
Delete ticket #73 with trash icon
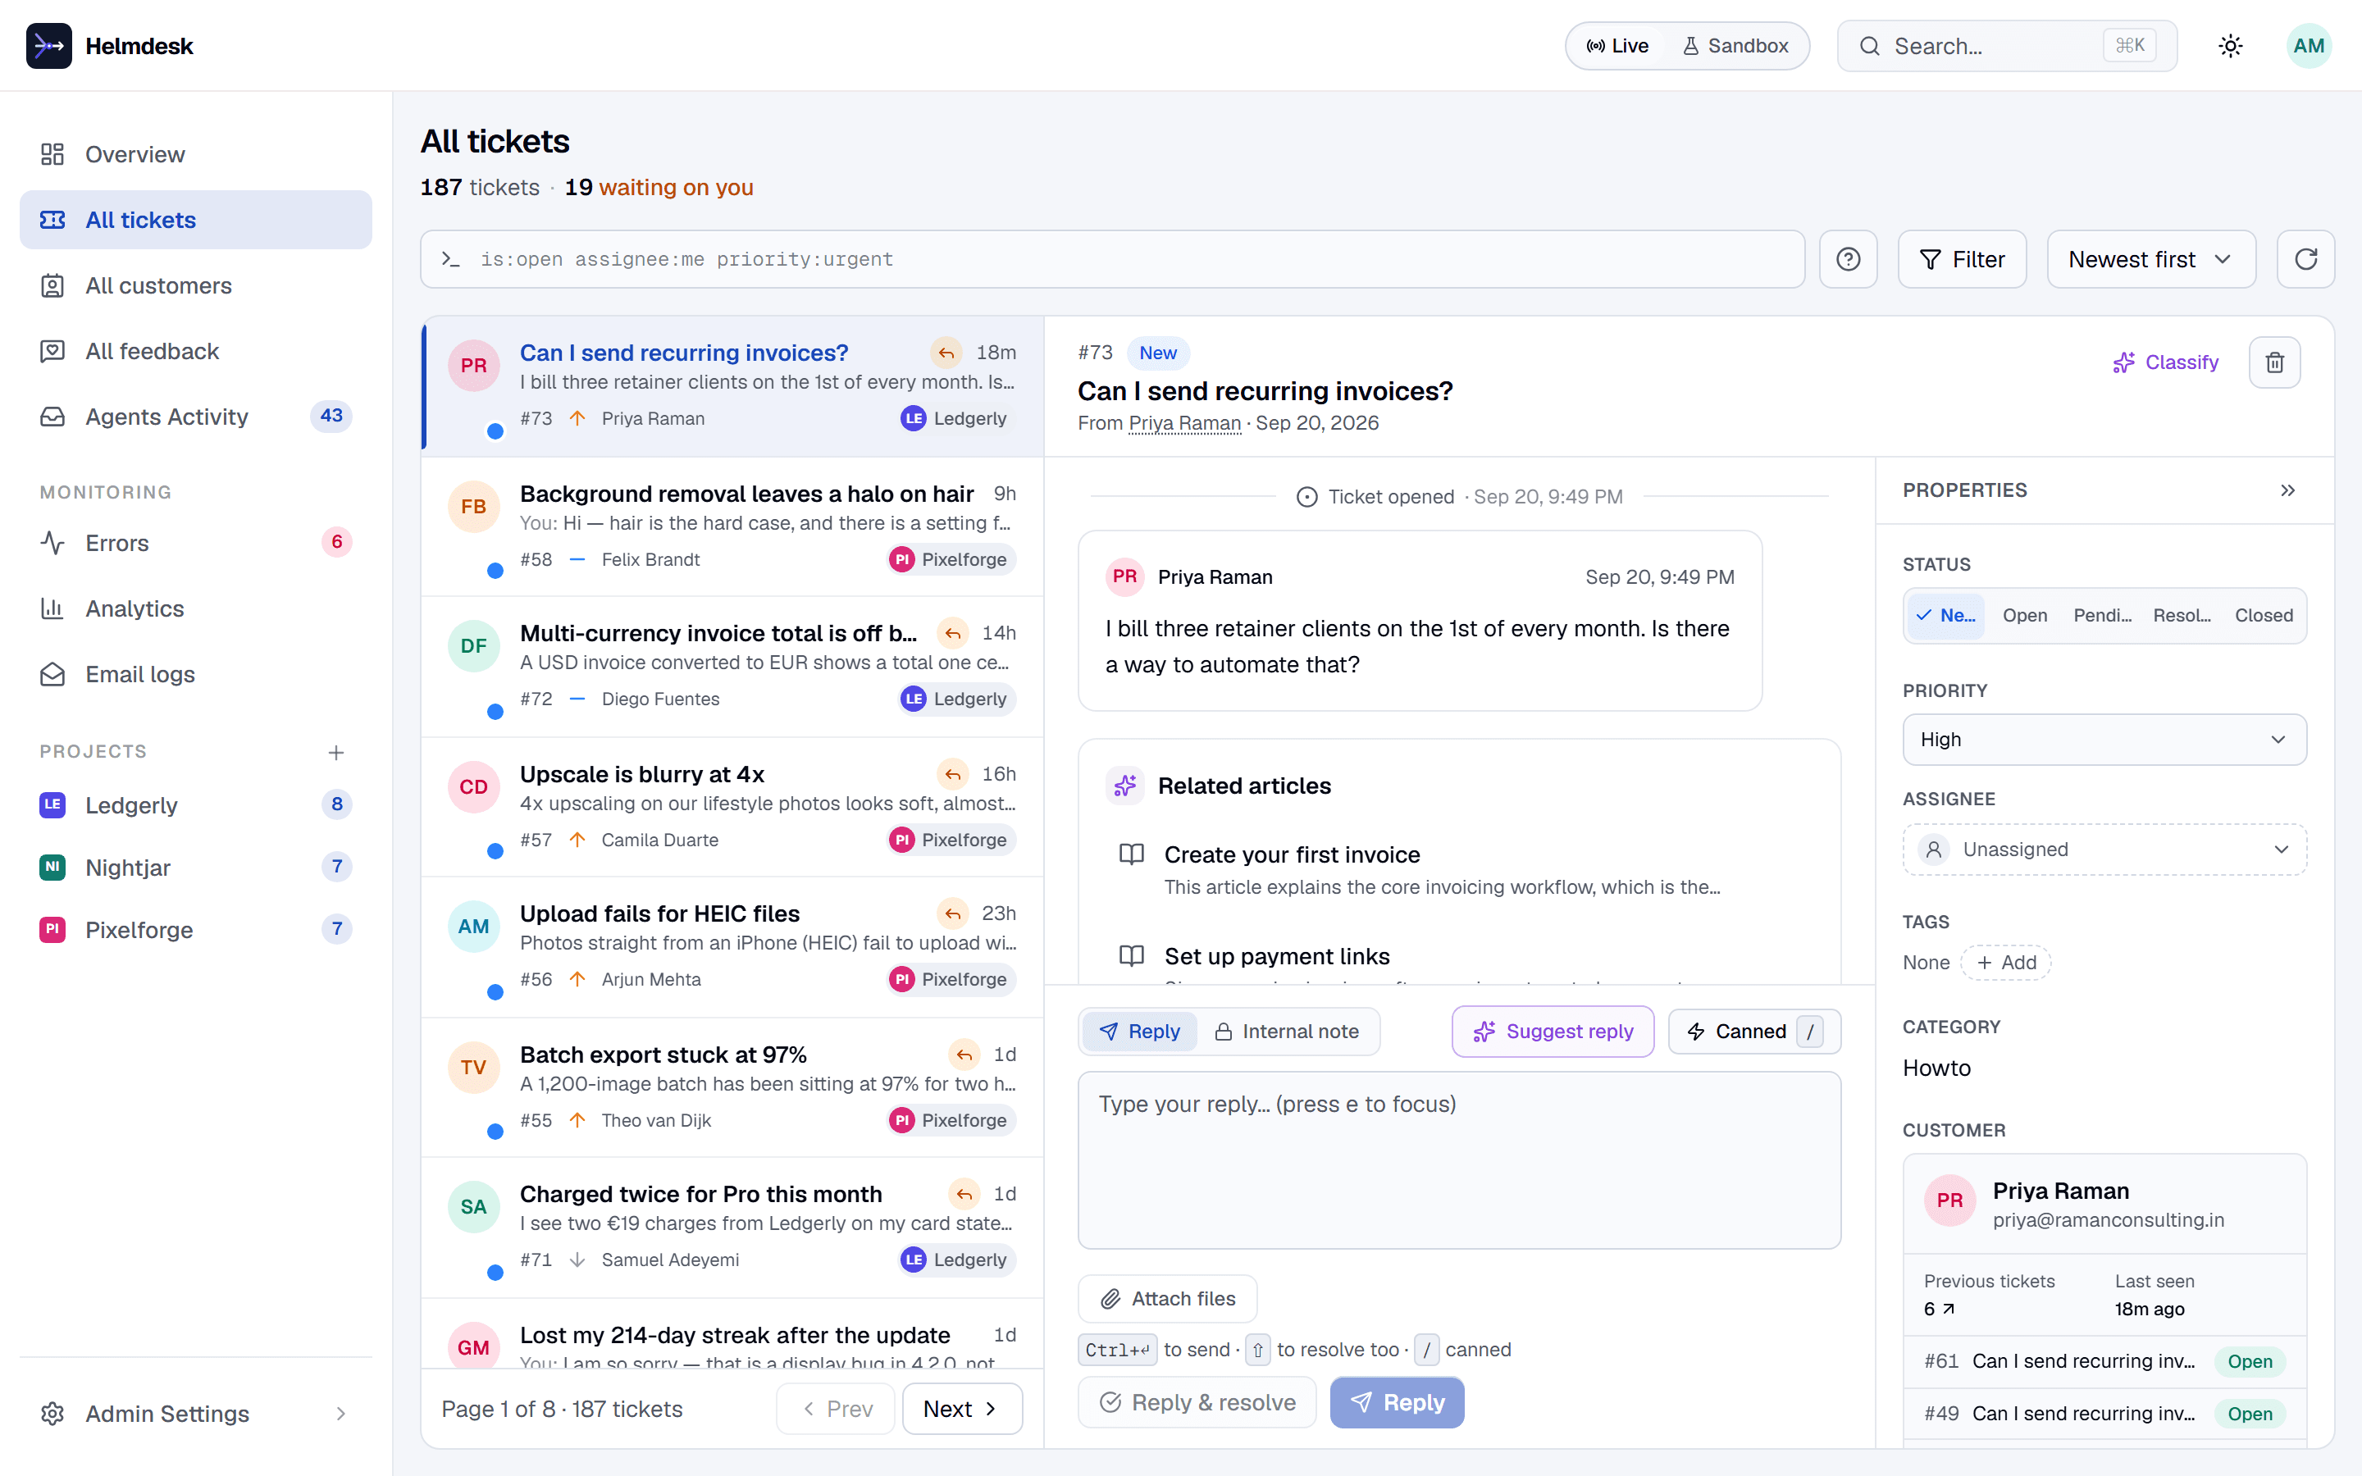(2274, 362)
